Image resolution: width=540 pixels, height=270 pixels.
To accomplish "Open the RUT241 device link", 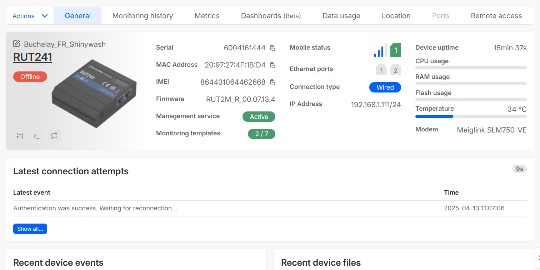I will pos(32,57).
